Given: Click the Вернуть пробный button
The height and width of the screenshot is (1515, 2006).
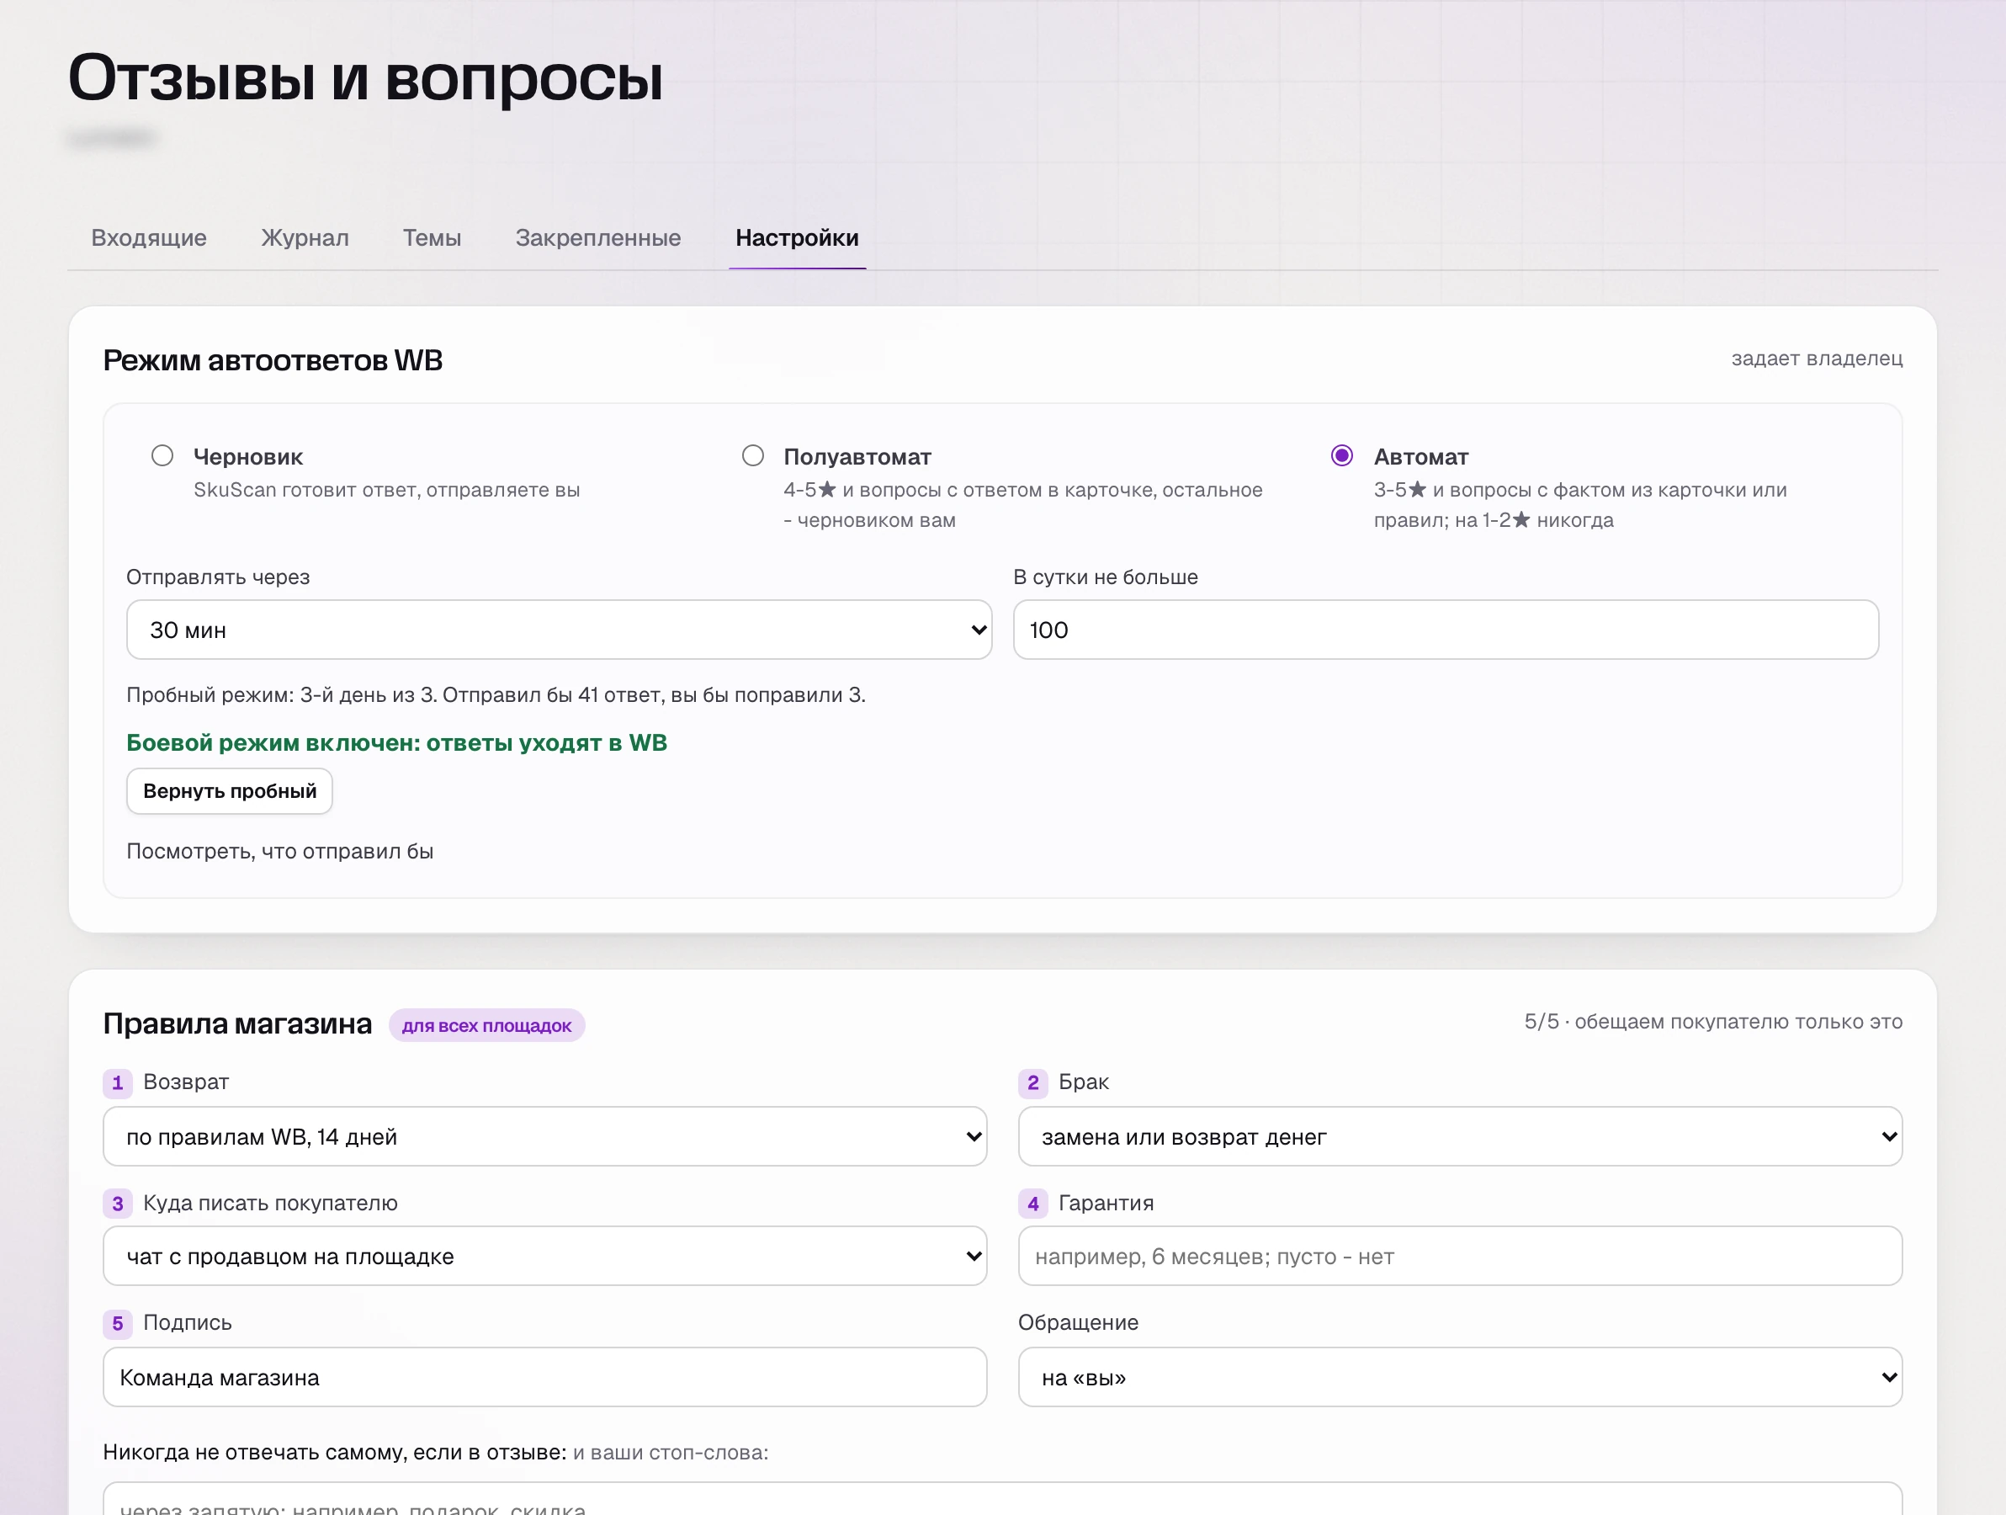Looking at the screenshot, I should [230, 791].
